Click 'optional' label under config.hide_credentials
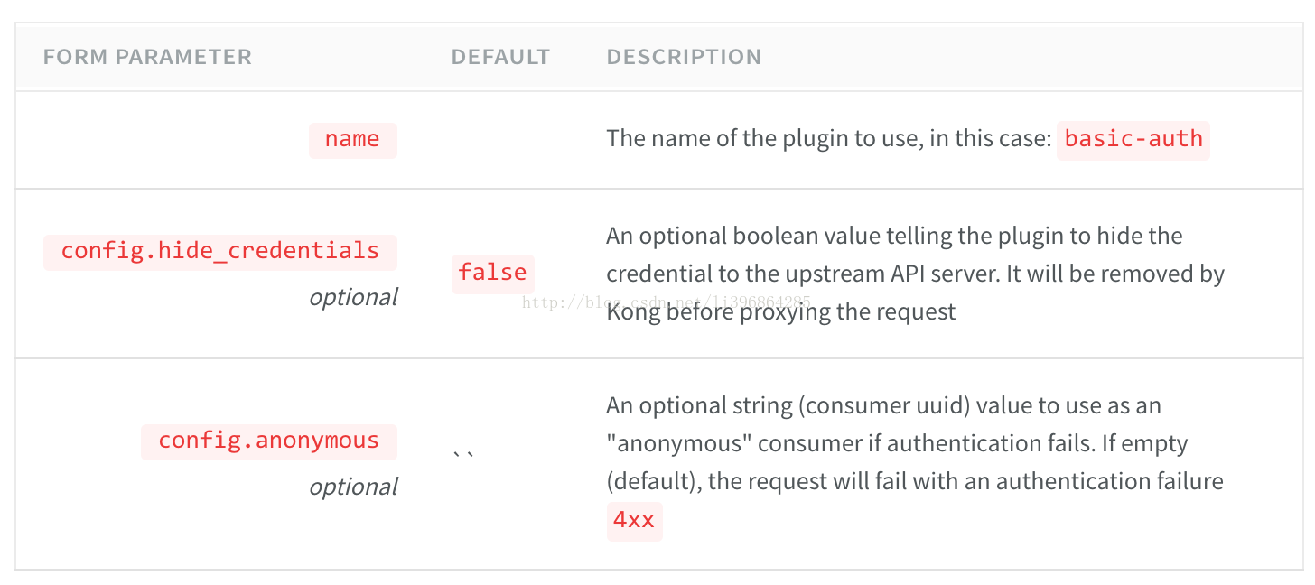 353,297
